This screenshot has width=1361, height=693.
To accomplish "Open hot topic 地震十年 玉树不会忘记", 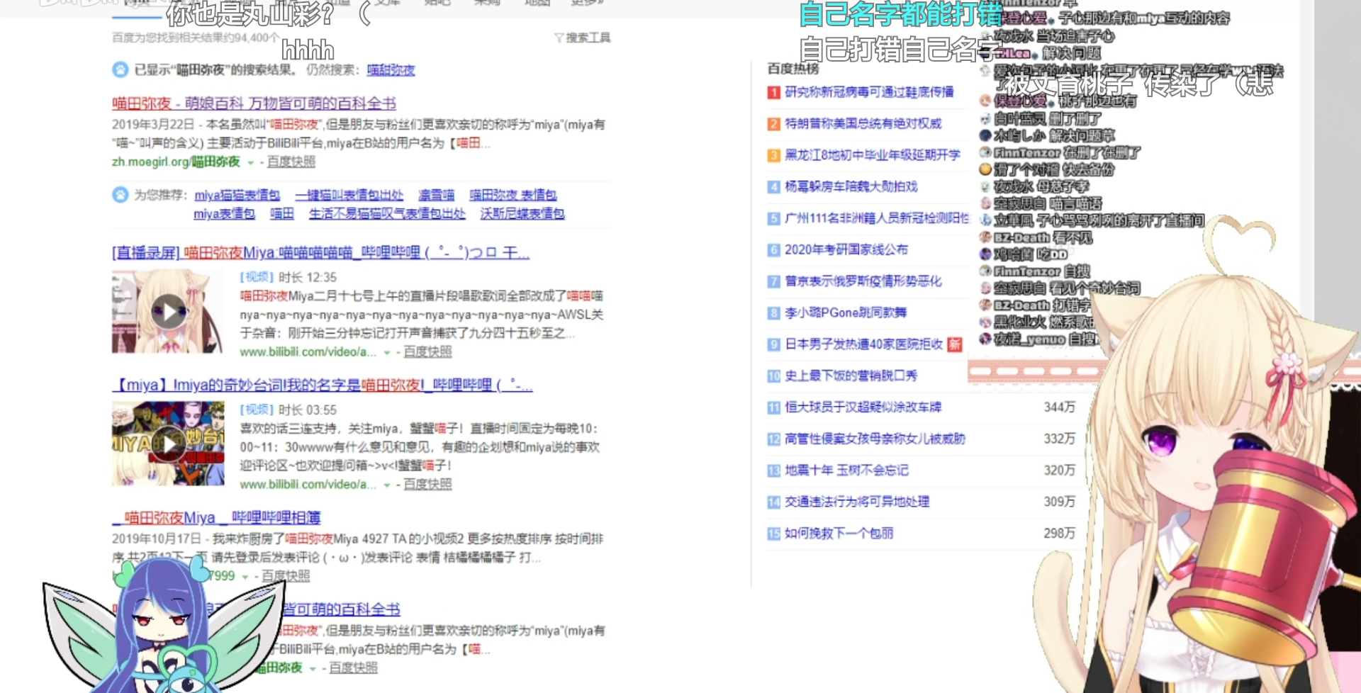I will (x=846, y=471).
